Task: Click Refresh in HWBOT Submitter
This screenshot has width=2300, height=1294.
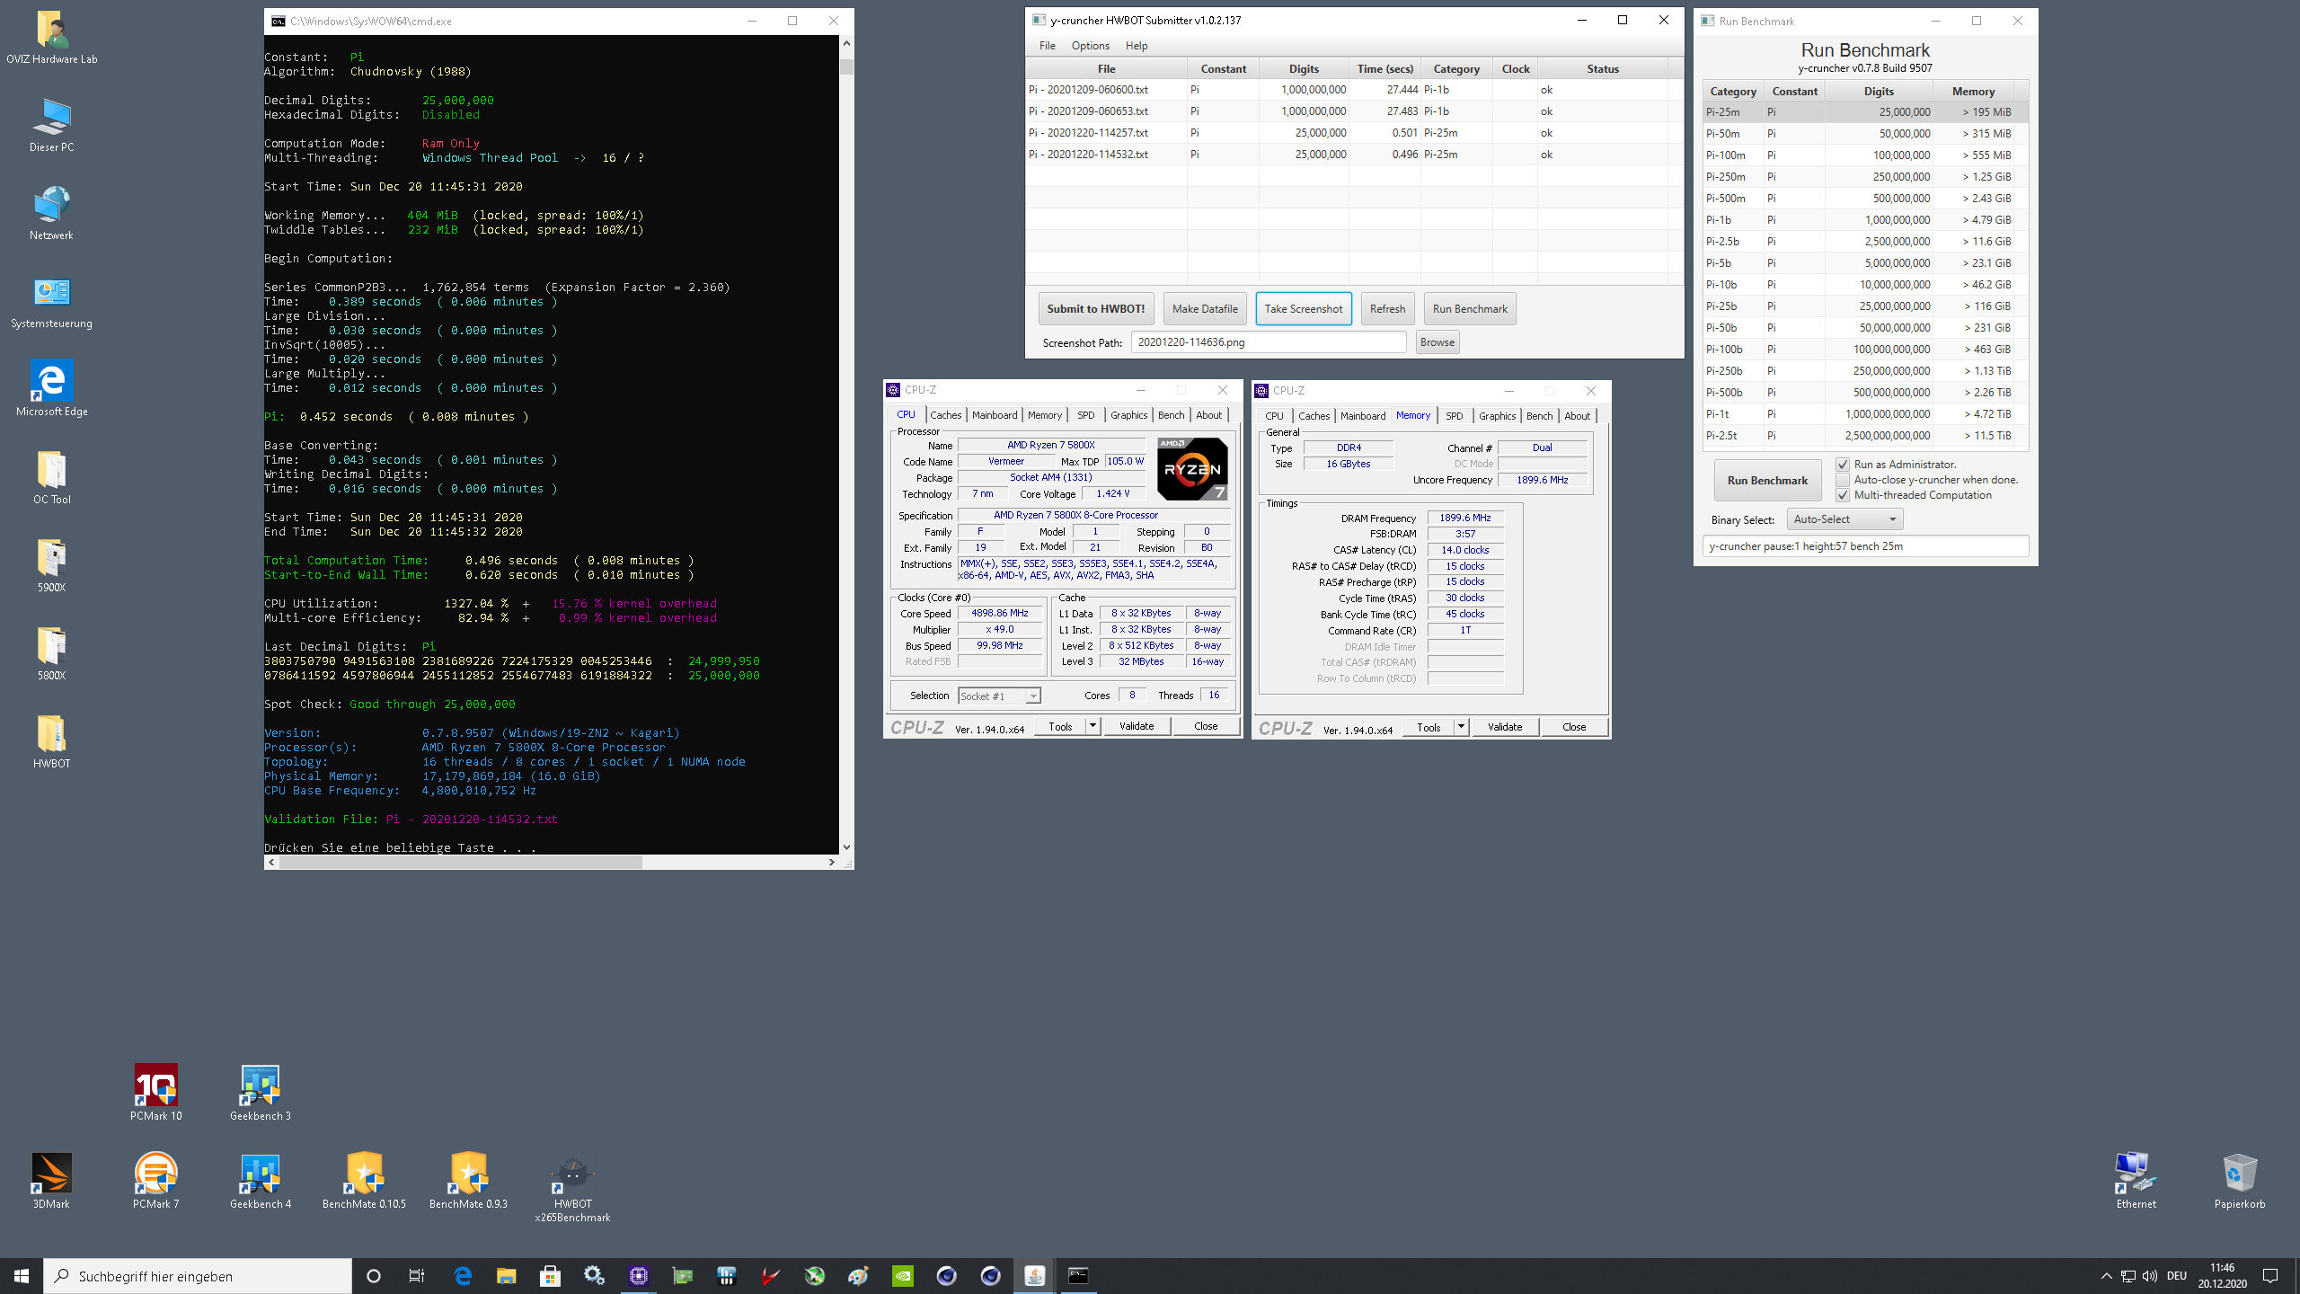Action: [x=1387, y=309]
